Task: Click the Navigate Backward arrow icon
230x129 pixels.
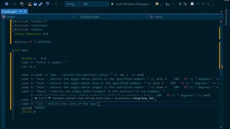Action: [x=6, y=4]
